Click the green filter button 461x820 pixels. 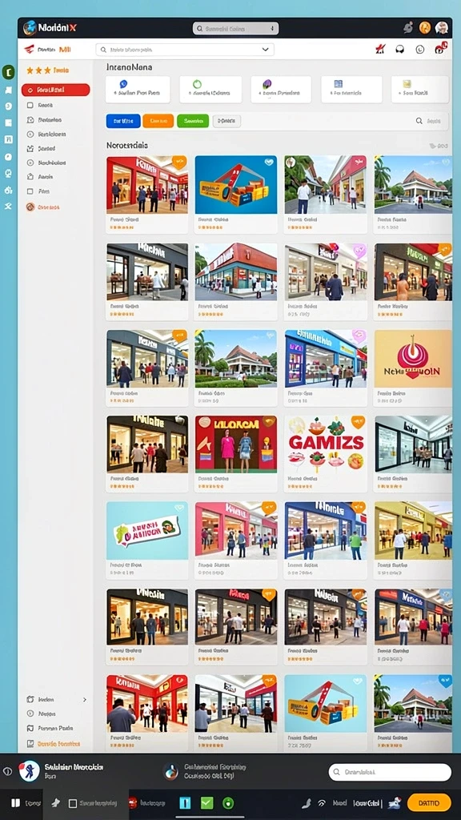[193, 121]
